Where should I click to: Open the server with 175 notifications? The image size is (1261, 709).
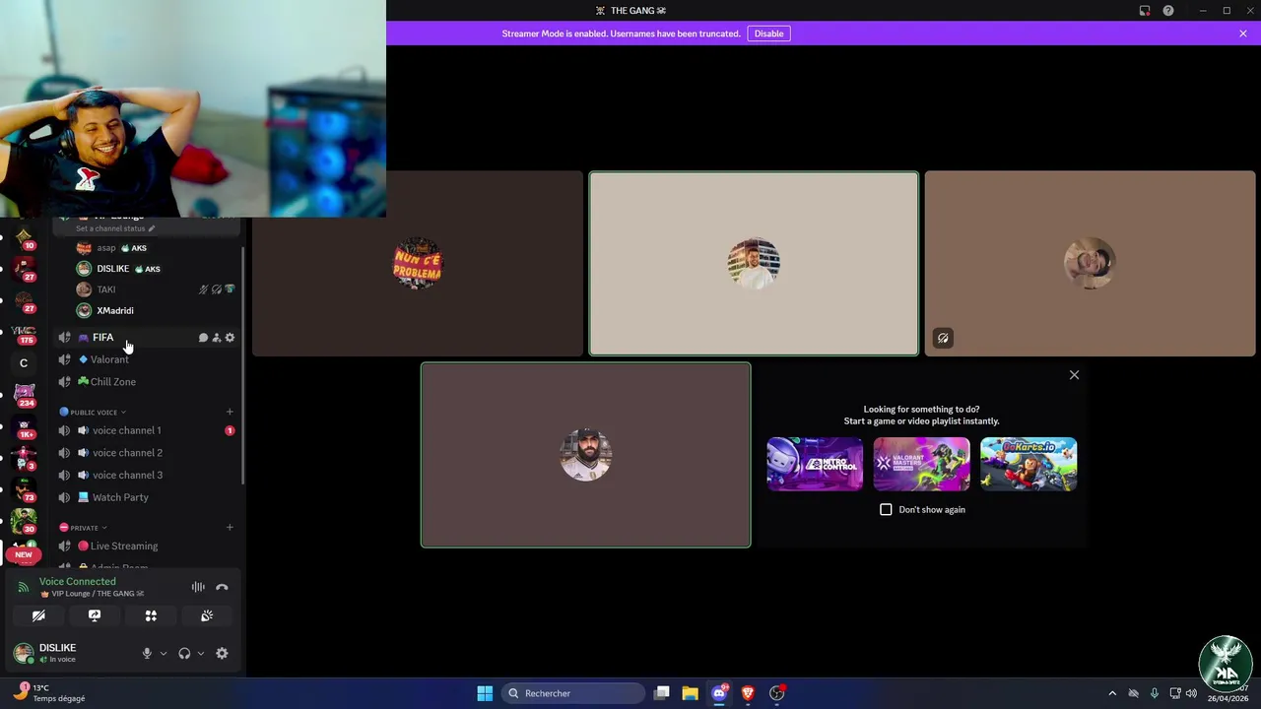(24, 333)
